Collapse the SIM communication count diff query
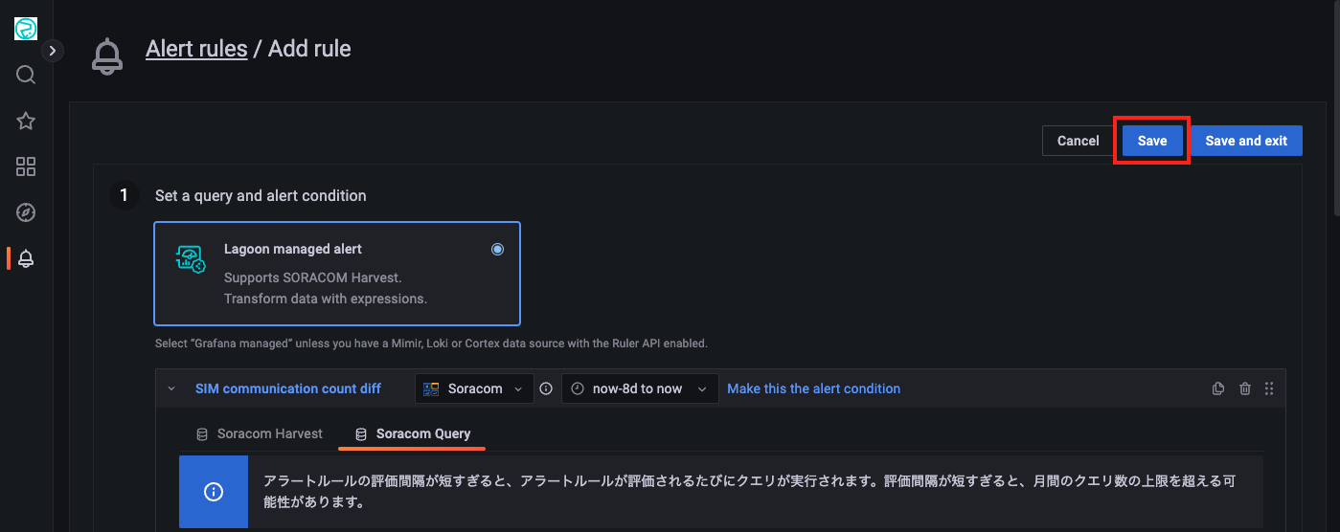This screenshot has height=532, width=1340. tap(171, 388)
